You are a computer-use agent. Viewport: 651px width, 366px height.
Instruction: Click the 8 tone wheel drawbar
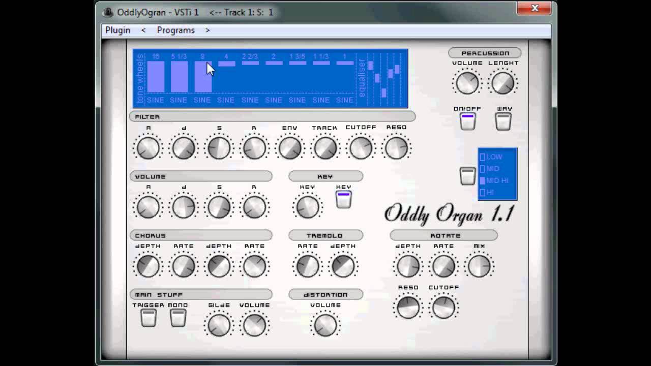pos(203,77)
